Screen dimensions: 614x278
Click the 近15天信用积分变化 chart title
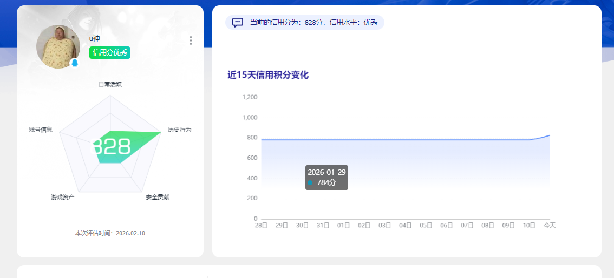[268, 75]
